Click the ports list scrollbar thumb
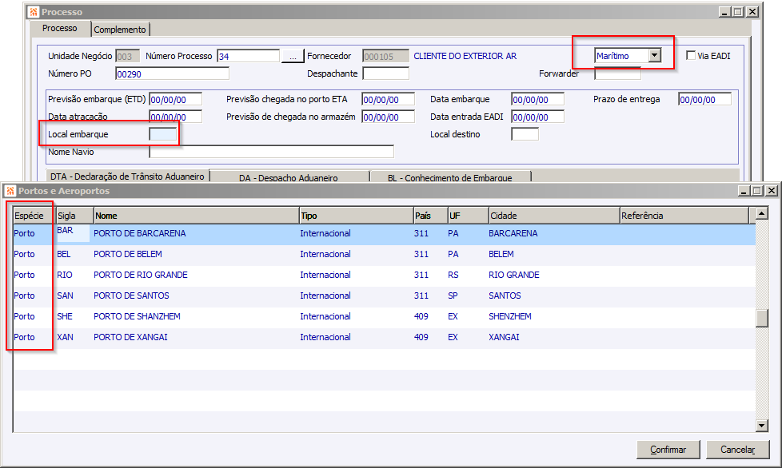 761,319
